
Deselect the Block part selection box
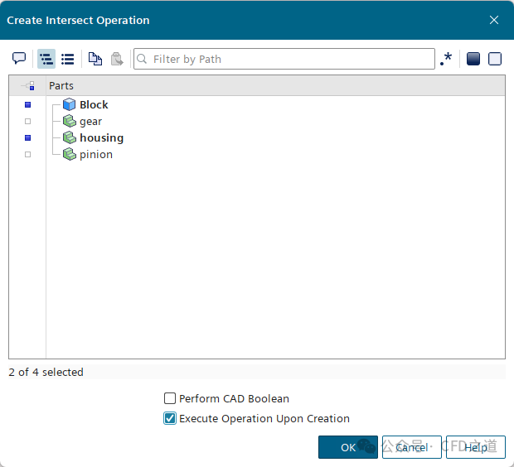click(x=27, y=105)
